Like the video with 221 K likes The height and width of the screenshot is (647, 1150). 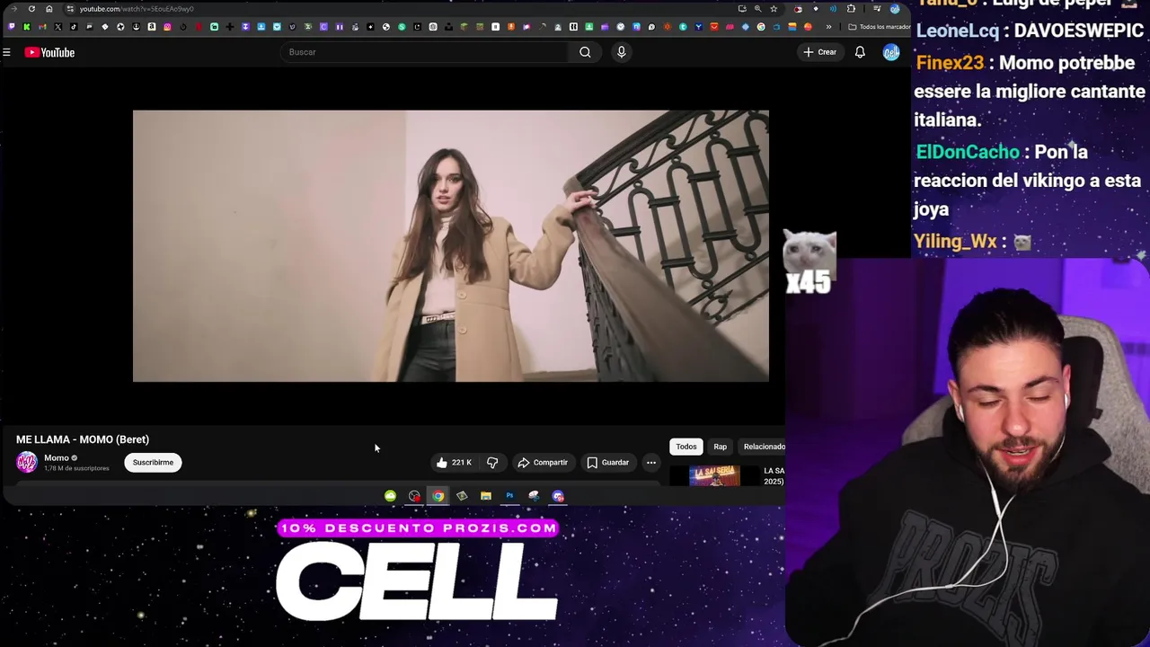(x=454, y=463)
